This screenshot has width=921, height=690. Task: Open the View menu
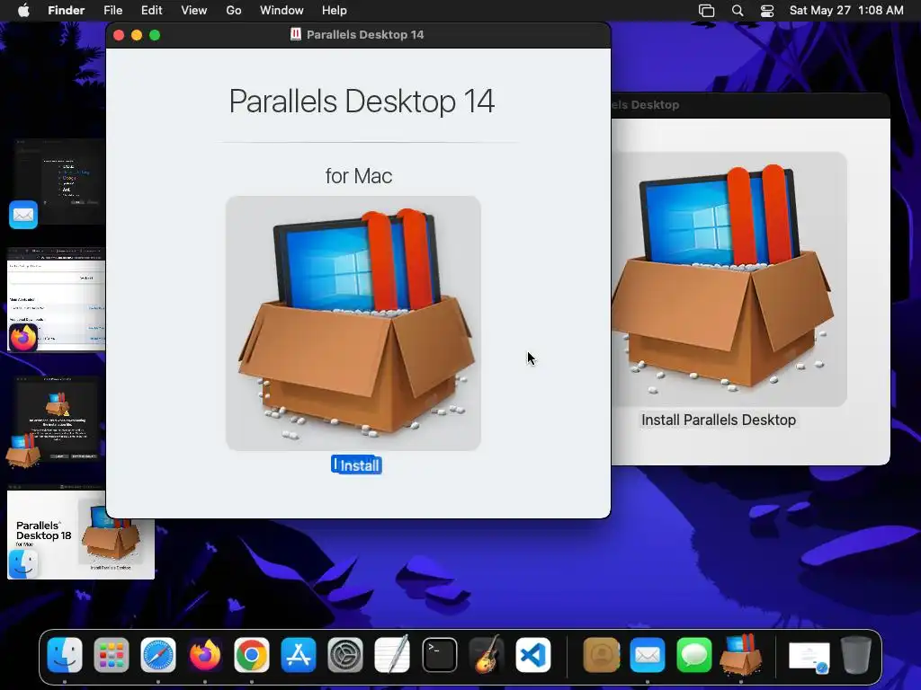point(194,11)
